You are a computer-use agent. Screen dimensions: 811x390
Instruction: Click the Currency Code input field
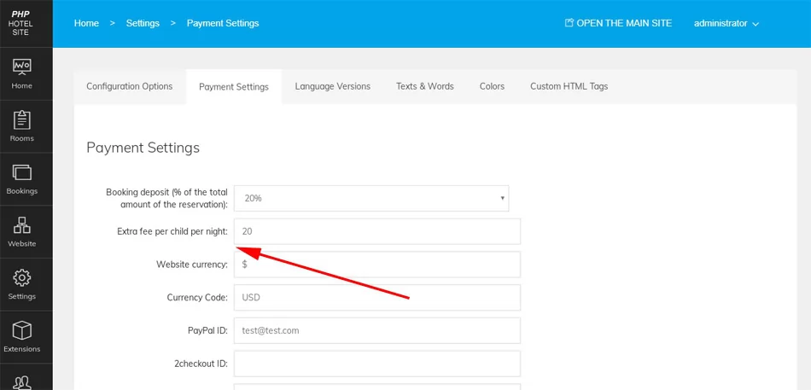point(376,298)
